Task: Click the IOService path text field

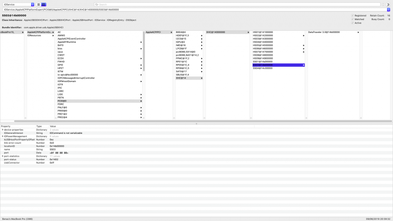Action: (195, 9)
